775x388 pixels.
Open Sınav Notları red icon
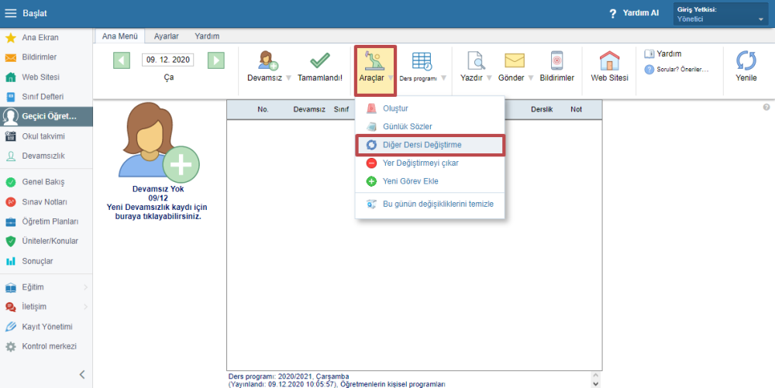pyautogui.click(x=10, y=202)
